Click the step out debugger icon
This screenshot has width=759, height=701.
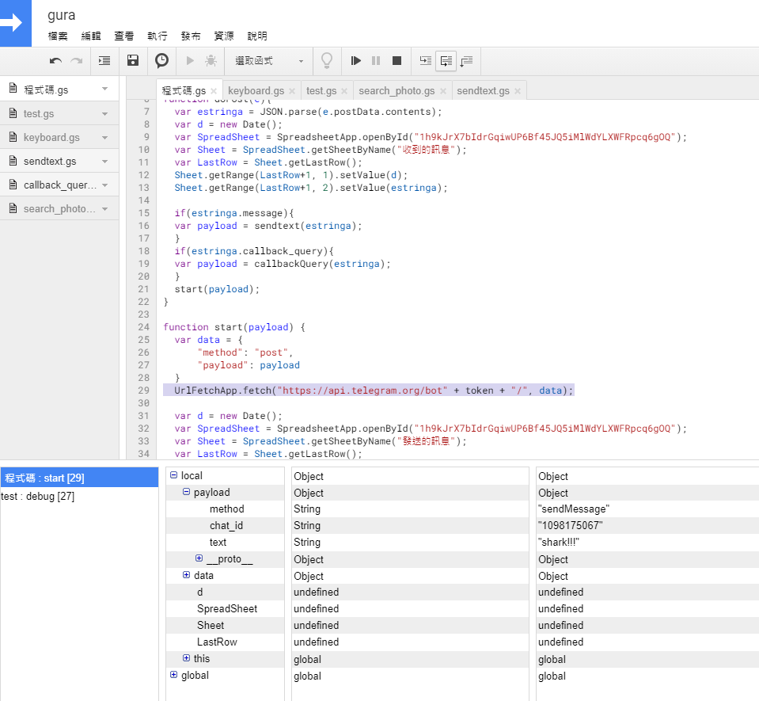coord(466,61)
